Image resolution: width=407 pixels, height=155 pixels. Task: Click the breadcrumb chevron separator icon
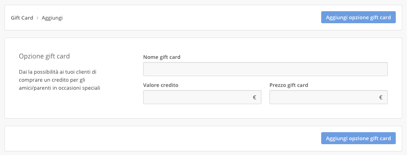coord(37,18)
